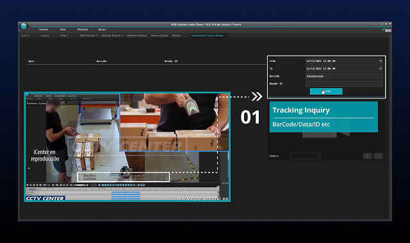Open the System menu

(x=44, y=29)
